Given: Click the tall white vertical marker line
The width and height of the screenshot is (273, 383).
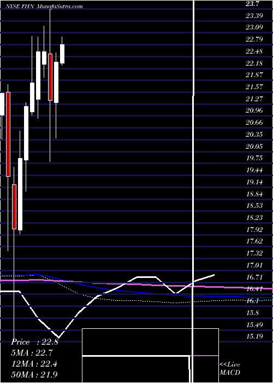Looking at the screenshot, I should point(194,191).
